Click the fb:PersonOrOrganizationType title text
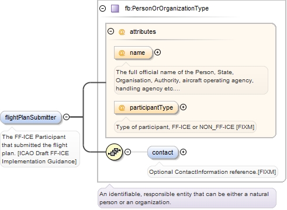The height and width of the screenshot is (210, 287). pyautogui.click(x=167, y=8)
